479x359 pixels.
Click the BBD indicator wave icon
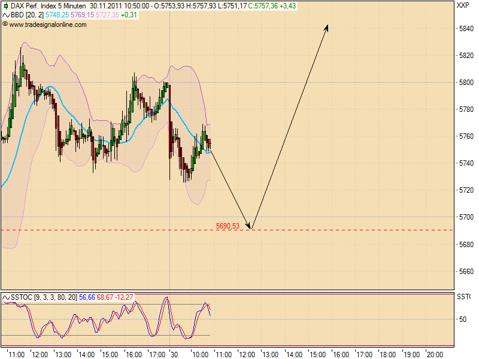click(x=6, y=15)
